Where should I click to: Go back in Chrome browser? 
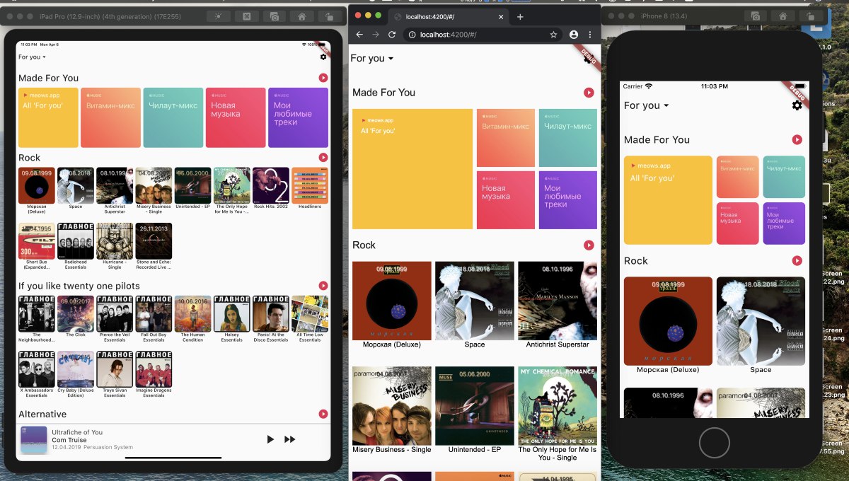(x=359, y=34)
